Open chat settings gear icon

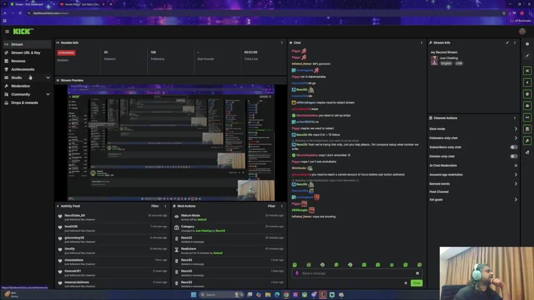click(406, 283)
